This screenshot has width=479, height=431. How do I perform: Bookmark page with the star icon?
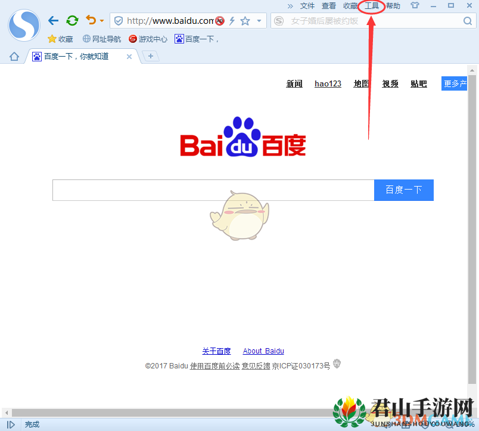tap(245, 21)
